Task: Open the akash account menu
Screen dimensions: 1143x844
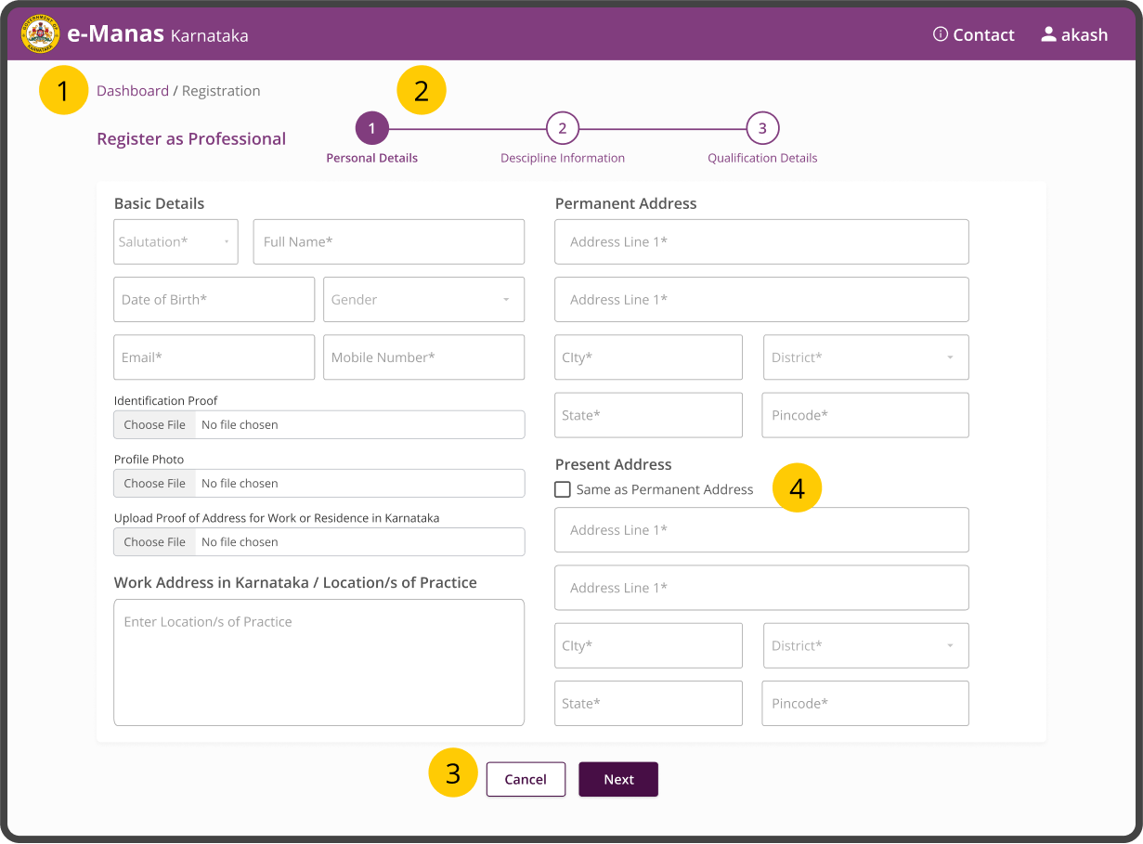Action: pos(1074,34)
